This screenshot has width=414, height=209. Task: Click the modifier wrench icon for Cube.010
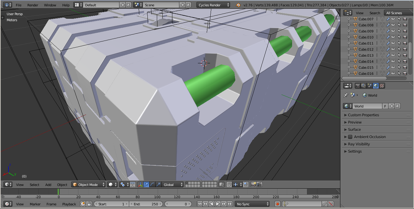[388, 37]
